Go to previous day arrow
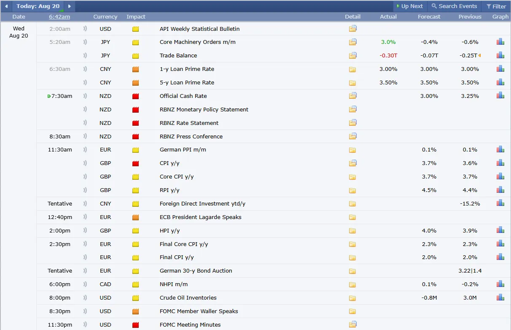This screenshot has height=330, width=511. coord(6,6)
